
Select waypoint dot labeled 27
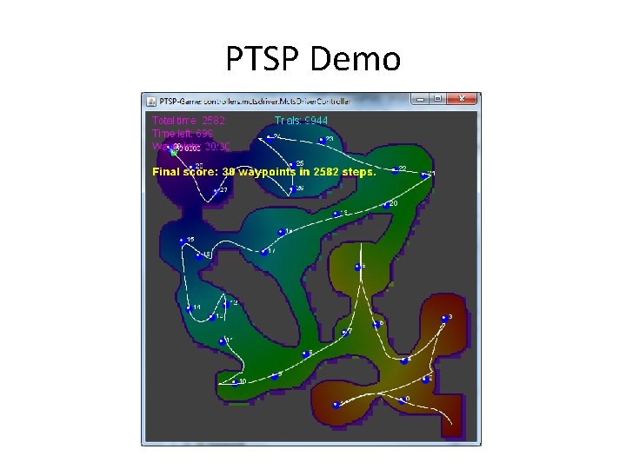coord(216,191)
